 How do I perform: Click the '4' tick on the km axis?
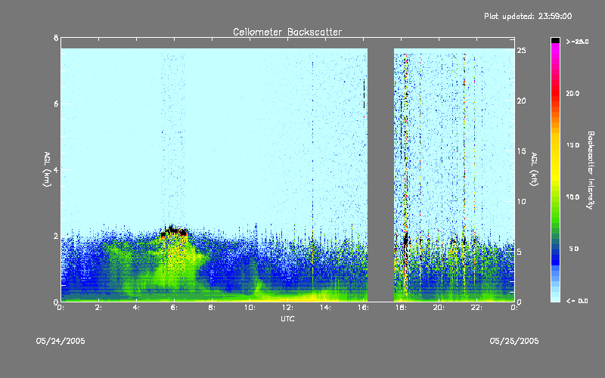[x=56, y=169]
